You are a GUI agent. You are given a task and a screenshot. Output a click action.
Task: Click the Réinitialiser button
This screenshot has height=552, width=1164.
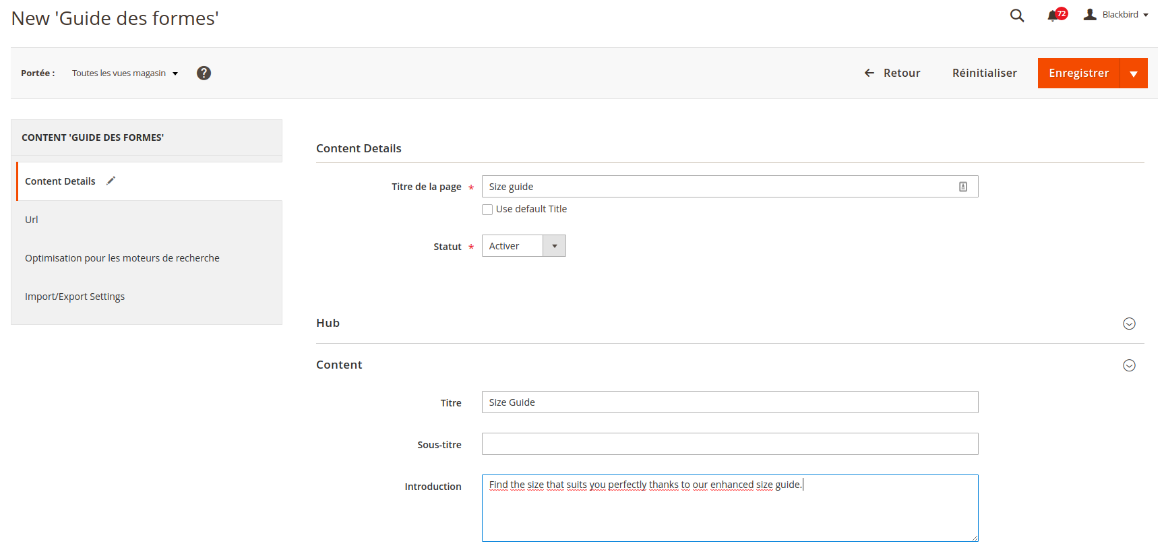(984, 73)
